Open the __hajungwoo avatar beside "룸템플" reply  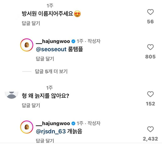pos(27,45)
